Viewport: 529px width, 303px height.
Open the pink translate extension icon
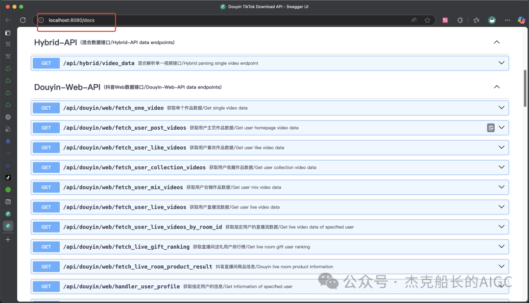445,20
